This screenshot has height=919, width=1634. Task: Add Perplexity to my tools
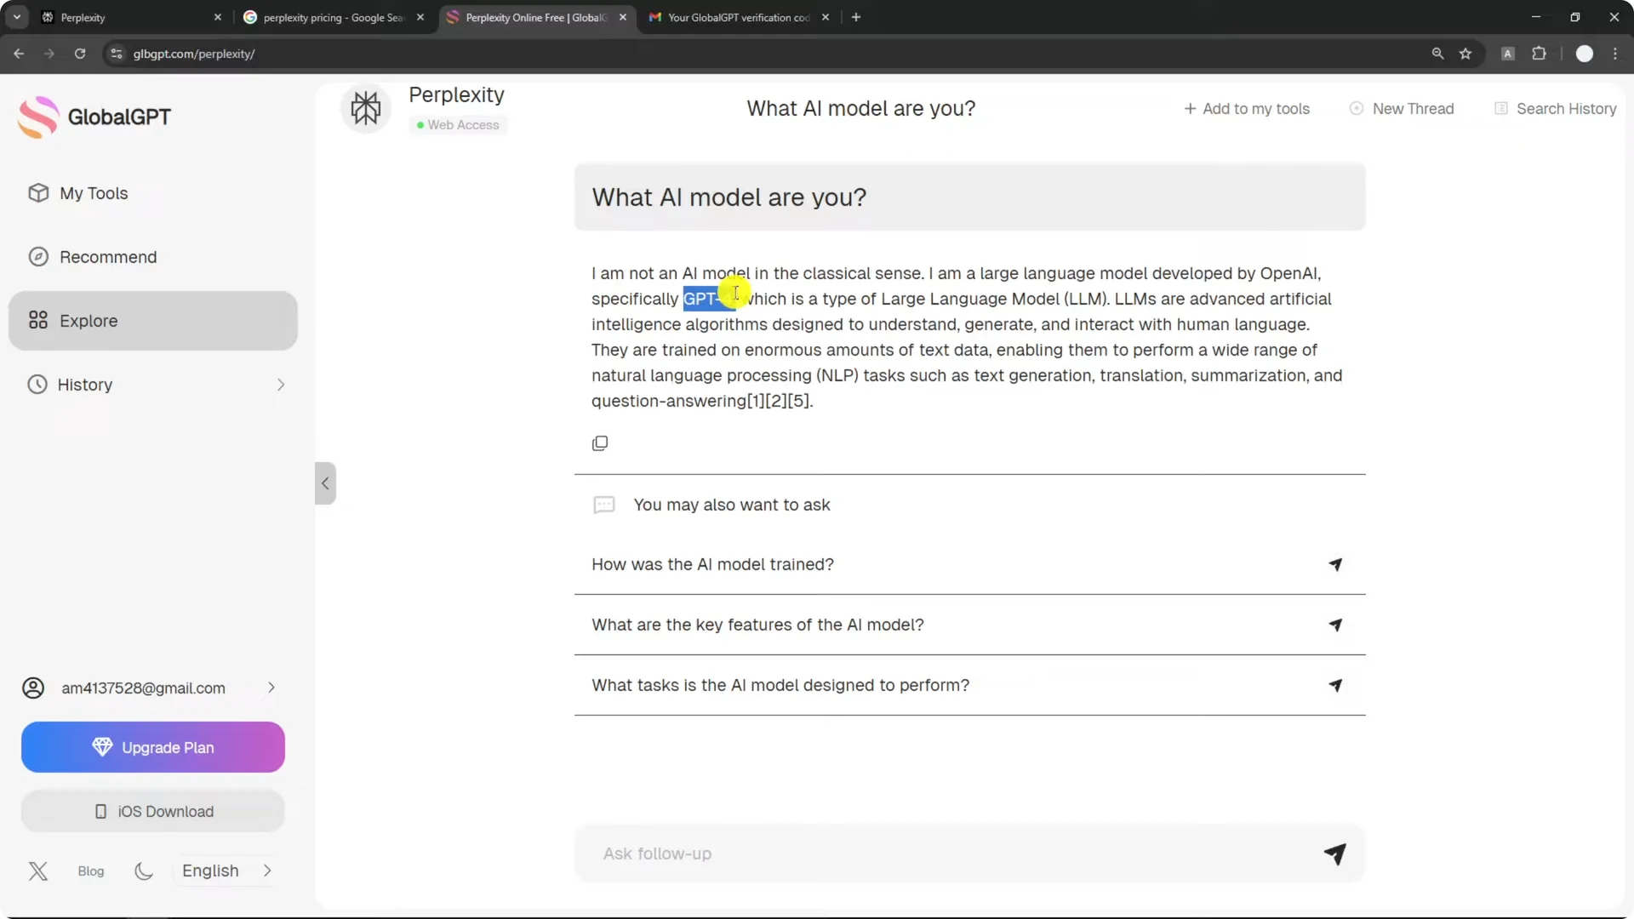click(x=1246, y=108)
